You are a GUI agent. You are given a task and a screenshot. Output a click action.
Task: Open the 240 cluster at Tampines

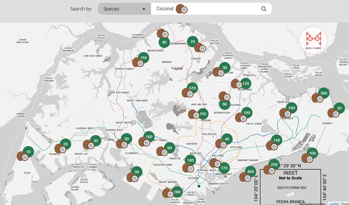click(291, 108)
